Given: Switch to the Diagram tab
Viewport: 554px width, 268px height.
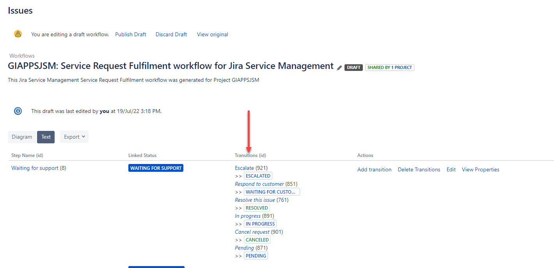Looking at the screenshot, I should (21, 137).
